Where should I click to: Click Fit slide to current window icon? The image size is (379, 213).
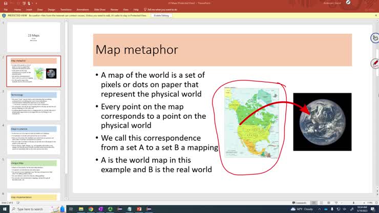point(376,203)
